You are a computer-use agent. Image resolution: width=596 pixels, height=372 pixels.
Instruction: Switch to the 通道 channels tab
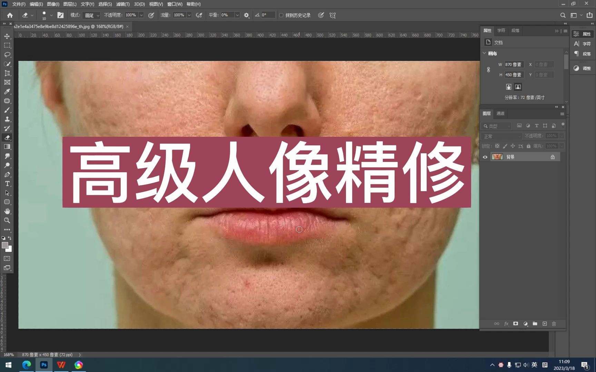click(500, 113)
